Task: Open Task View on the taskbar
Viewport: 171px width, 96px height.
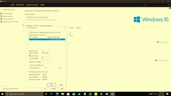Action: 52,94
